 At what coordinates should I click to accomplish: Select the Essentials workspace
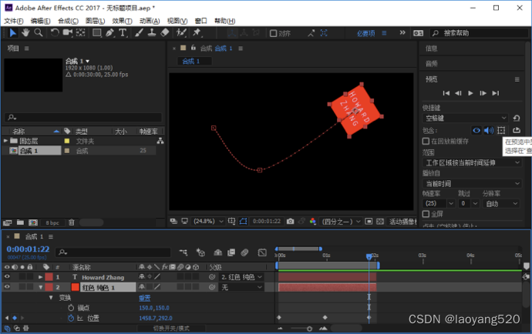tap(365, 33)
